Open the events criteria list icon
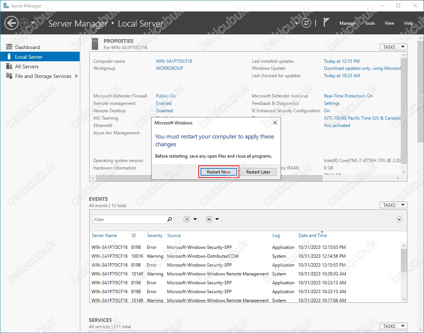This screenshot has height=333, width=424. (187, 219)
